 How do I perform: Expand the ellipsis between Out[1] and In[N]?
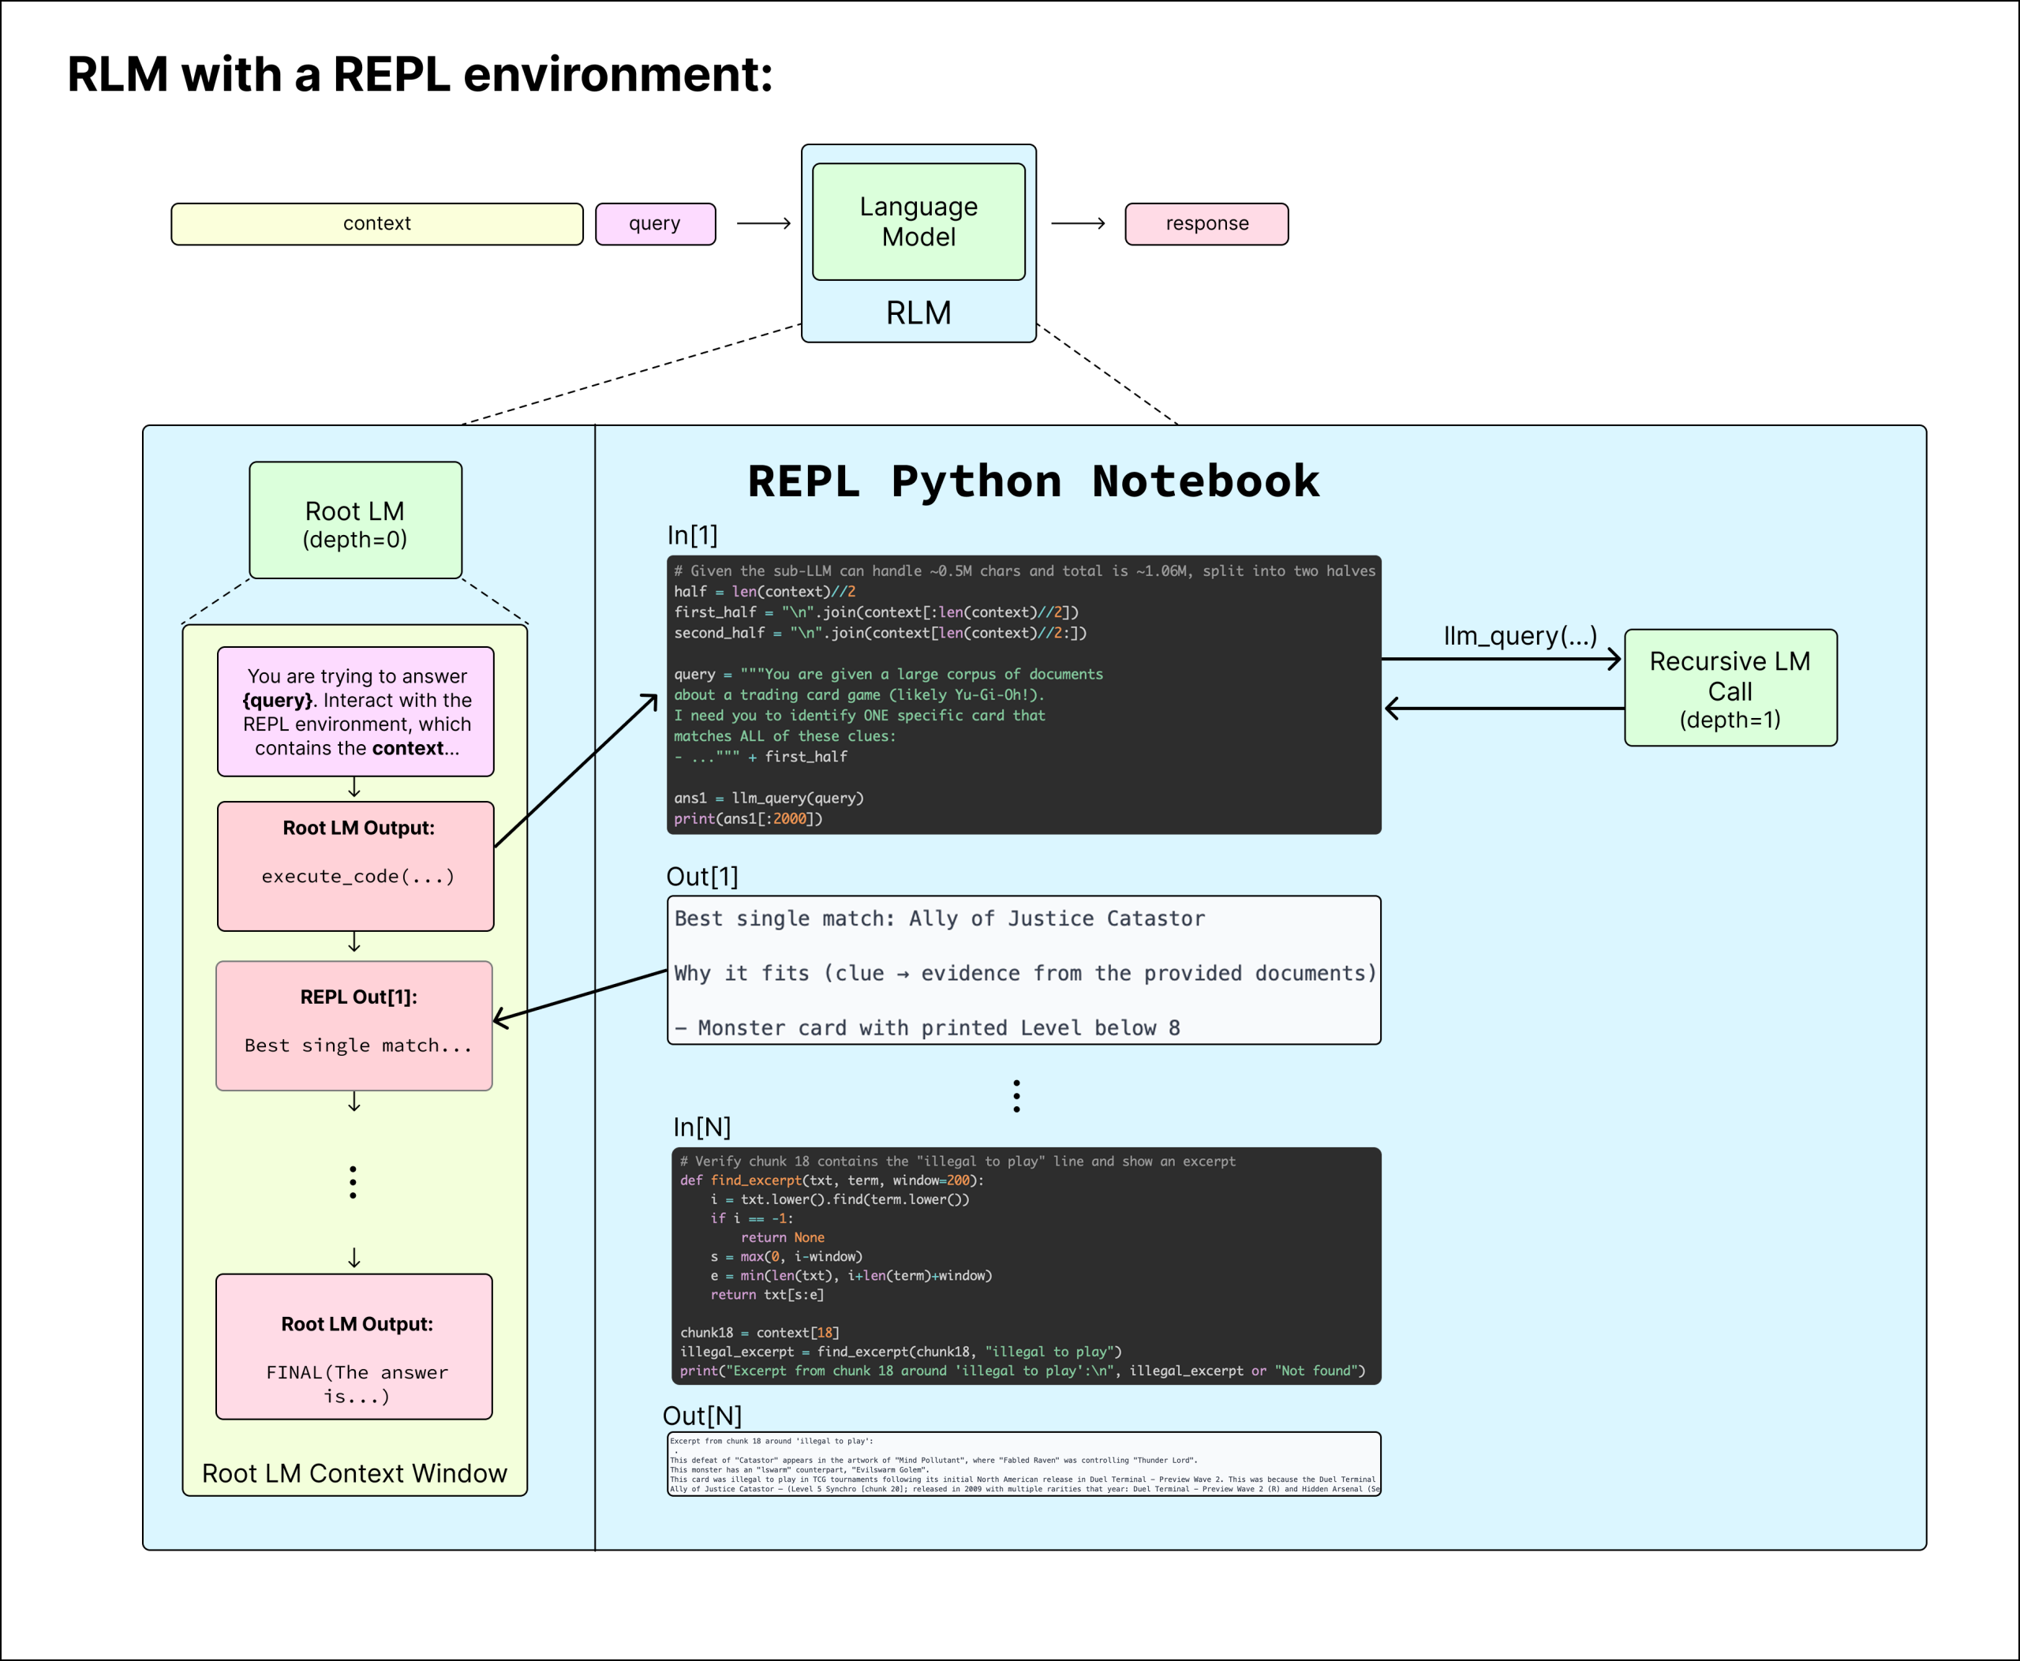pos(1016,1095)
